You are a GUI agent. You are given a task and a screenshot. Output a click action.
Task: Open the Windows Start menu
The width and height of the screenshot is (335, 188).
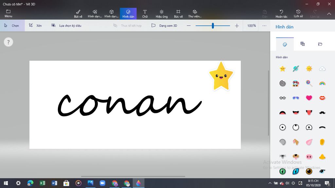tap(6, 183)
